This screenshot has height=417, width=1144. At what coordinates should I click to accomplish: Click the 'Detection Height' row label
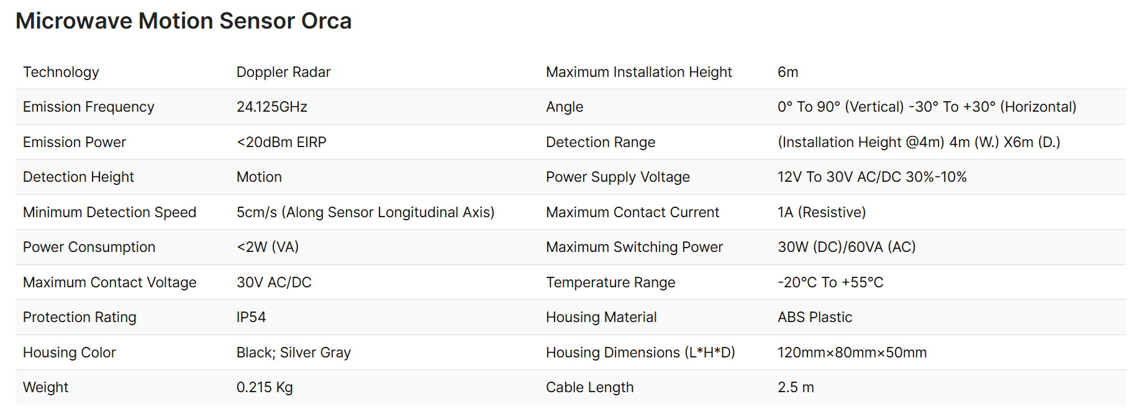click(x=78, y=177)
